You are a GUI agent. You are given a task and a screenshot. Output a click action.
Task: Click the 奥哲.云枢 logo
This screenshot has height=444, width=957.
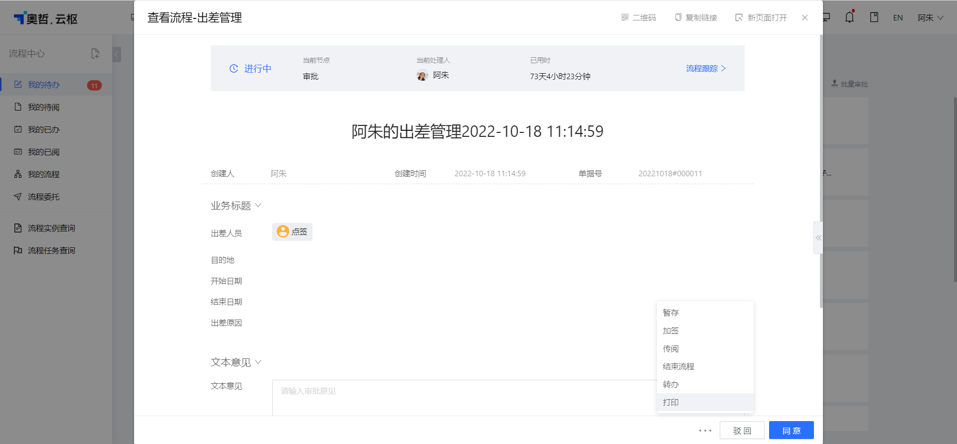pos(45,18)
